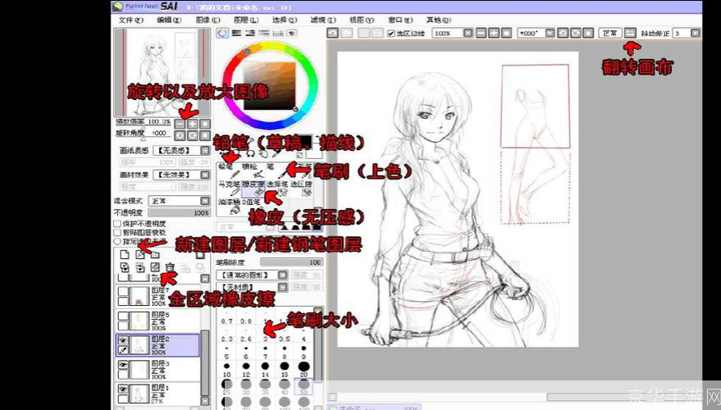Delete layer with trash can icon

(170, 267)
